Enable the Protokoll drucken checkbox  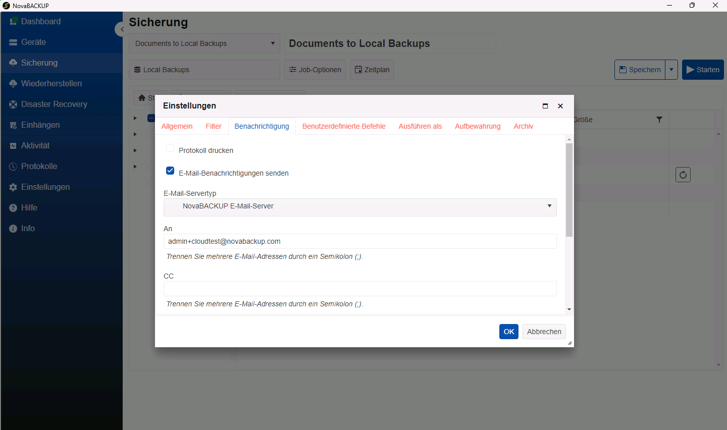coord(170,148)
